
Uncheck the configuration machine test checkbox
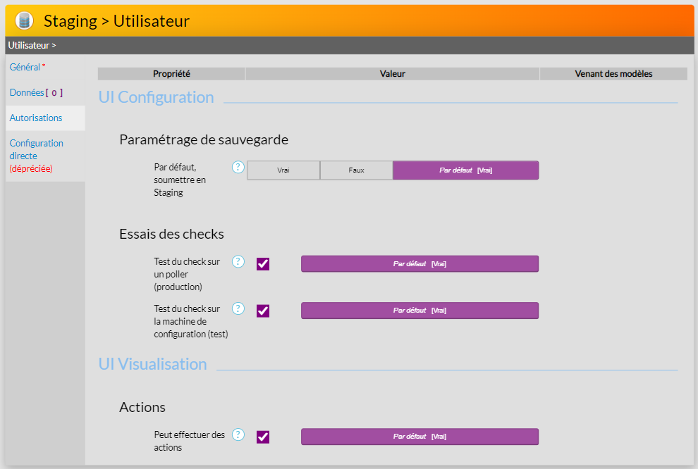263,311
